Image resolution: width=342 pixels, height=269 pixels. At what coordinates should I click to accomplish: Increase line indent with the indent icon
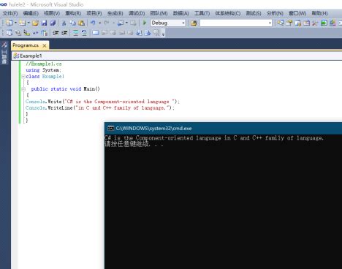[64, 33]
